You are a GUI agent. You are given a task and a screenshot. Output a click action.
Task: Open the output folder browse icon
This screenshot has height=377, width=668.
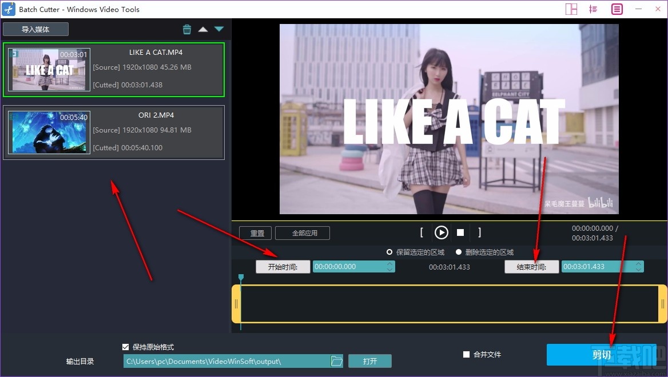tap(336, 360)
